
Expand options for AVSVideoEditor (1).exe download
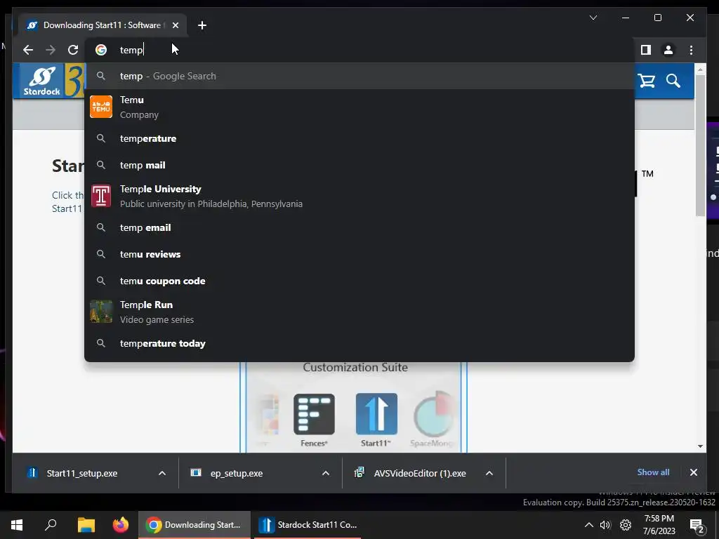tap(489, 474)
